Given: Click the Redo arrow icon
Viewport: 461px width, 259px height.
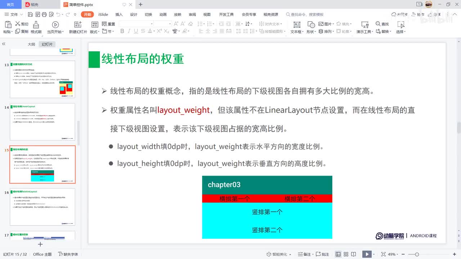Looking at the screenshot, I should point(67,14).
